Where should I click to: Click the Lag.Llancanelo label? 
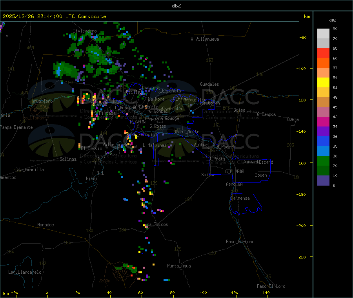[25, 272]
